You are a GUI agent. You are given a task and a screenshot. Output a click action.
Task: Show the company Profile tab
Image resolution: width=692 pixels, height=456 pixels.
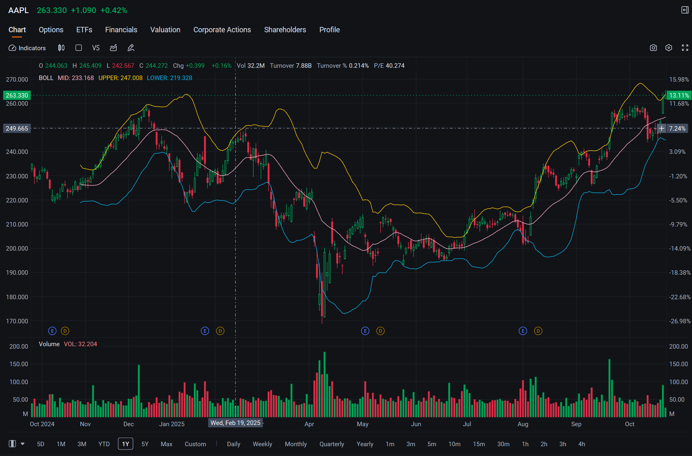[330, 30]
